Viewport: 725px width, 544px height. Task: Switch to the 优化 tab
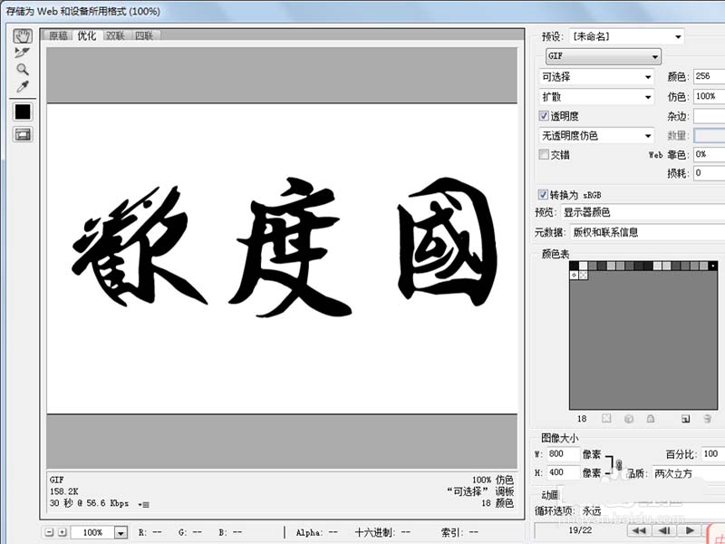point(87,35)
